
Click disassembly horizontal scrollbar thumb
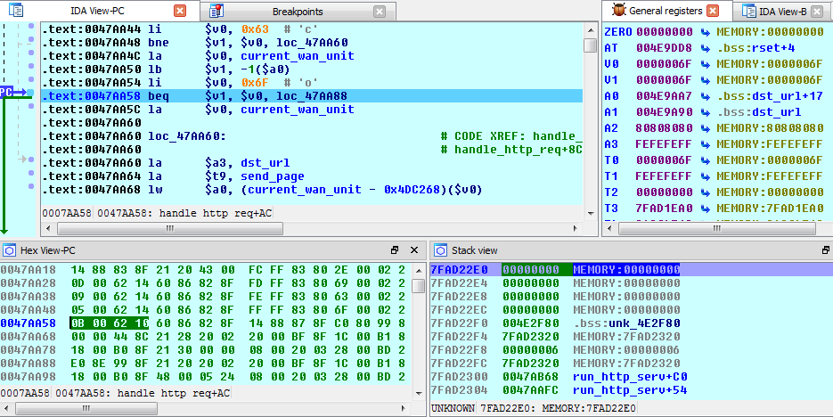coord(170,228)
